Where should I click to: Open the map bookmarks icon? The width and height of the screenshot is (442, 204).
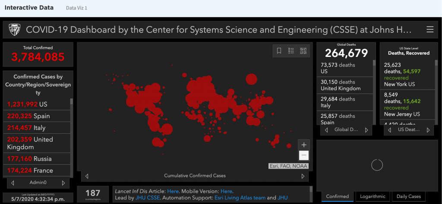pyautogui.click(x=279, y=51)
